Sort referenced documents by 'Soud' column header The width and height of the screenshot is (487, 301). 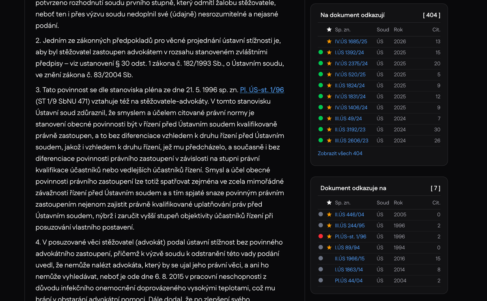click(383, 203)
